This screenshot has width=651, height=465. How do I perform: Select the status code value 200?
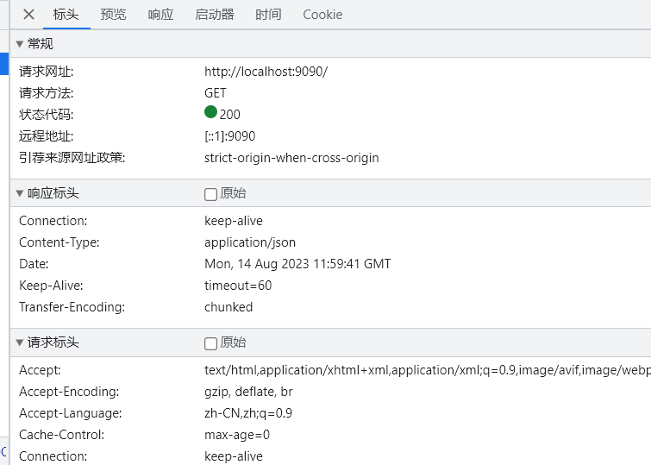click(x=230, y=115)
